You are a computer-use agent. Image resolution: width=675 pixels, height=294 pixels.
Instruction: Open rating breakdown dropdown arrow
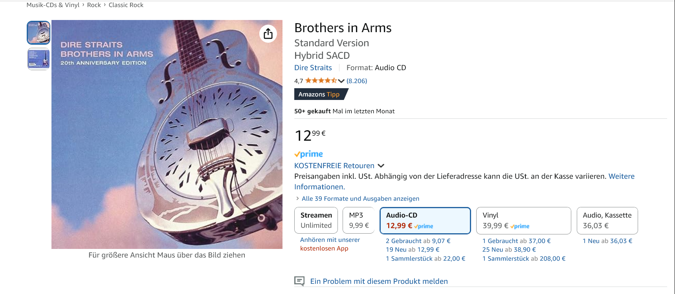[341, 81]
